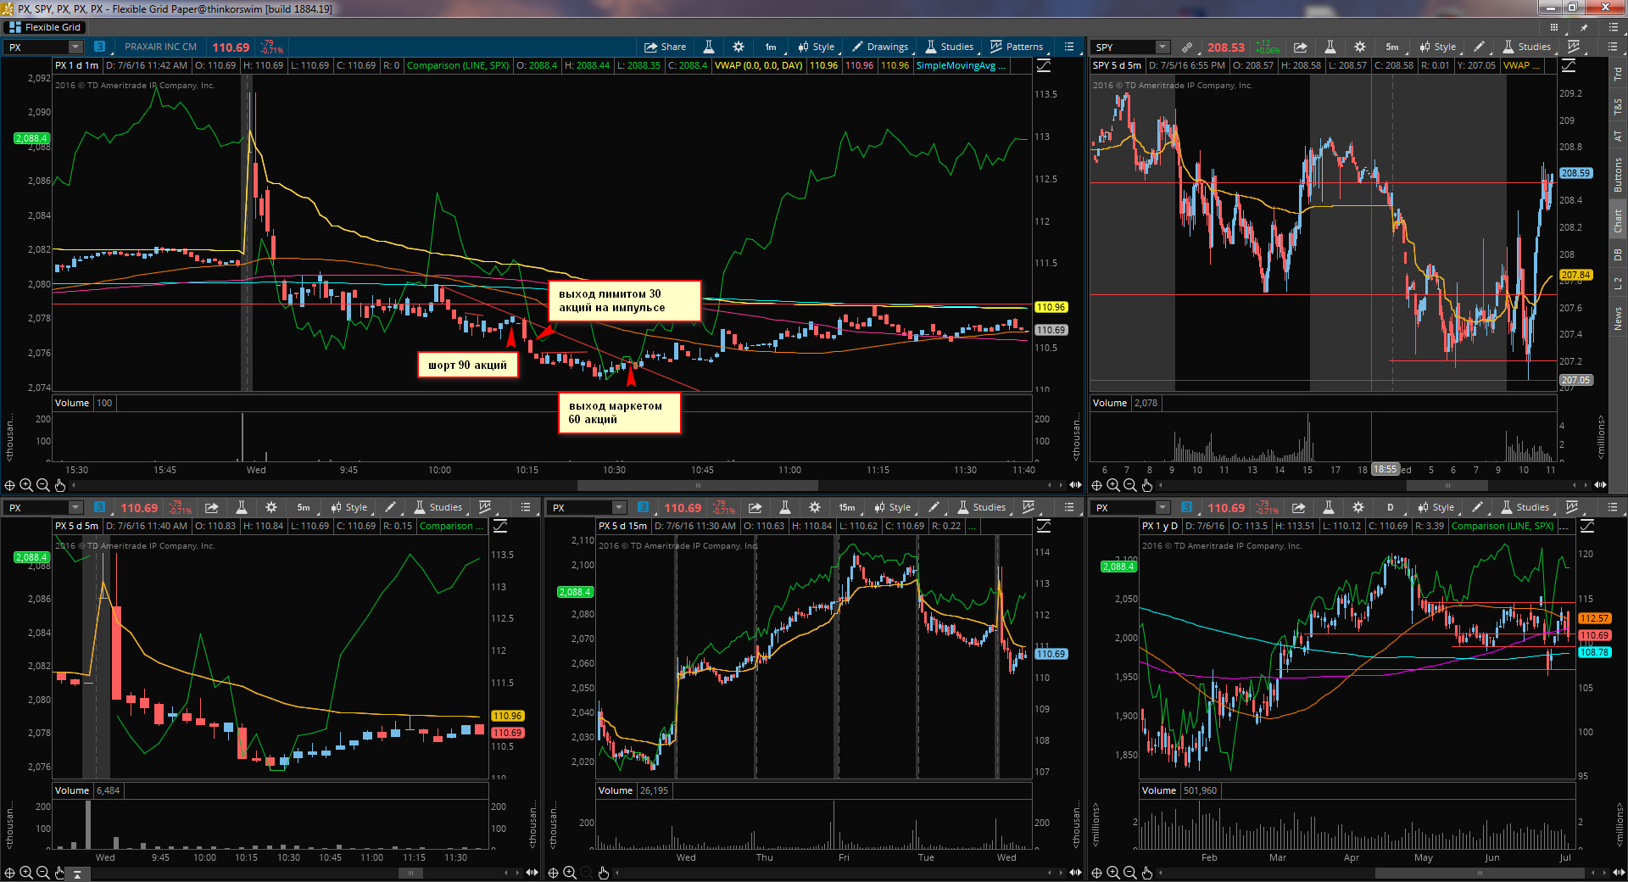Toggle the blue clipboard 3 color link on top PX chart
The height and width of the screenshot is (882, 1628).
(x=99, y=47)
